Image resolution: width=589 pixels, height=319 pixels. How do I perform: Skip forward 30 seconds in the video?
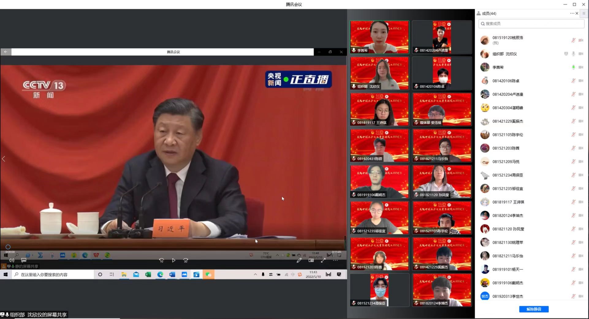tap(185, 260)
